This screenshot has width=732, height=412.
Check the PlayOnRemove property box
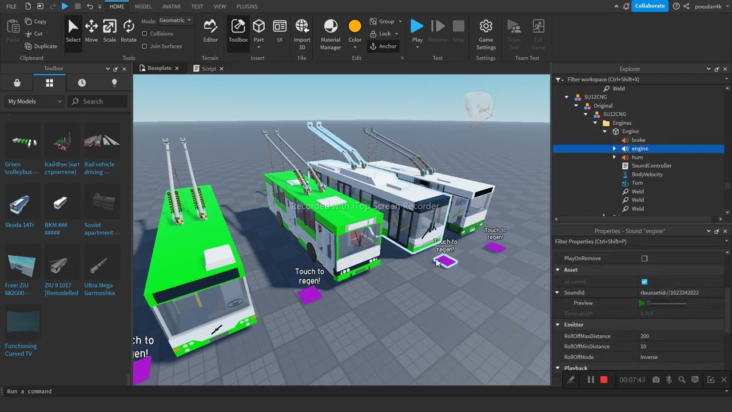pyautogui.click(x=645, y=259)
